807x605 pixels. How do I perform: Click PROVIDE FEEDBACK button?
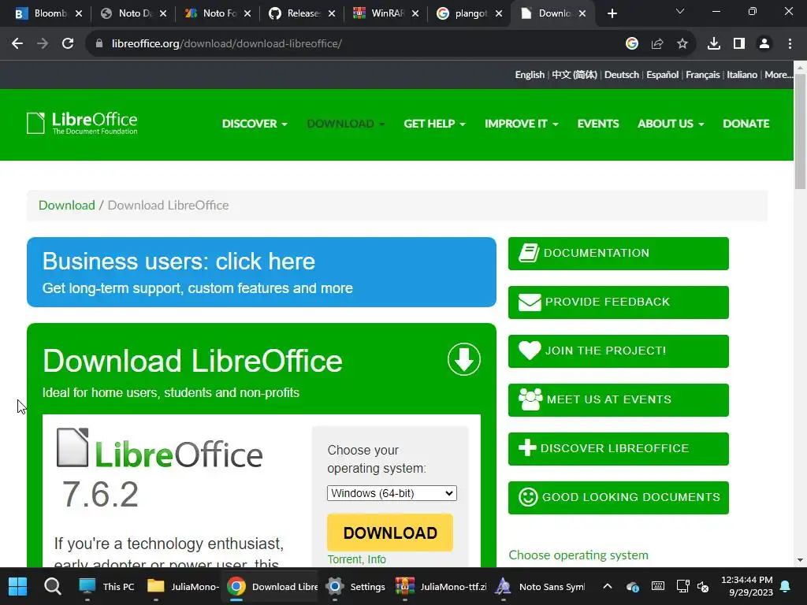(x=618, y=302)
